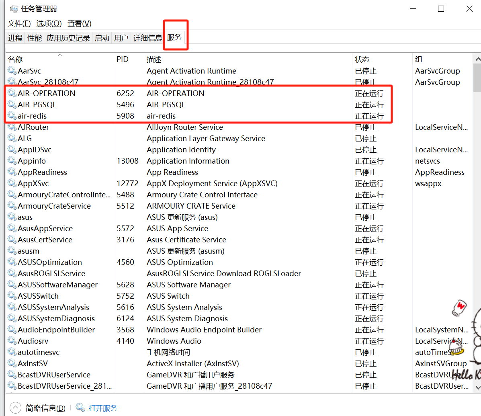Sort services by the 名称 column header
The image size is (481, 416).
(x=60, y=59)
